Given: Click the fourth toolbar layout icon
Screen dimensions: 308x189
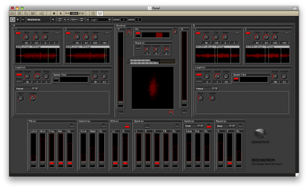Looking at the screenshot, I should (x=33, y=13).
